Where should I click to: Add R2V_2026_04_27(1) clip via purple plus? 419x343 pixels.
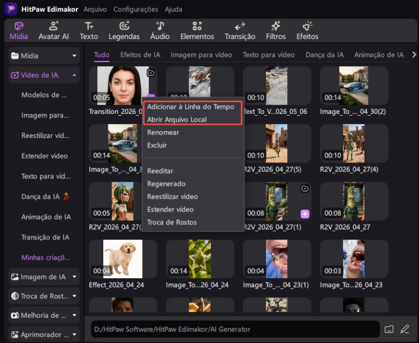[x=305, y=214]
